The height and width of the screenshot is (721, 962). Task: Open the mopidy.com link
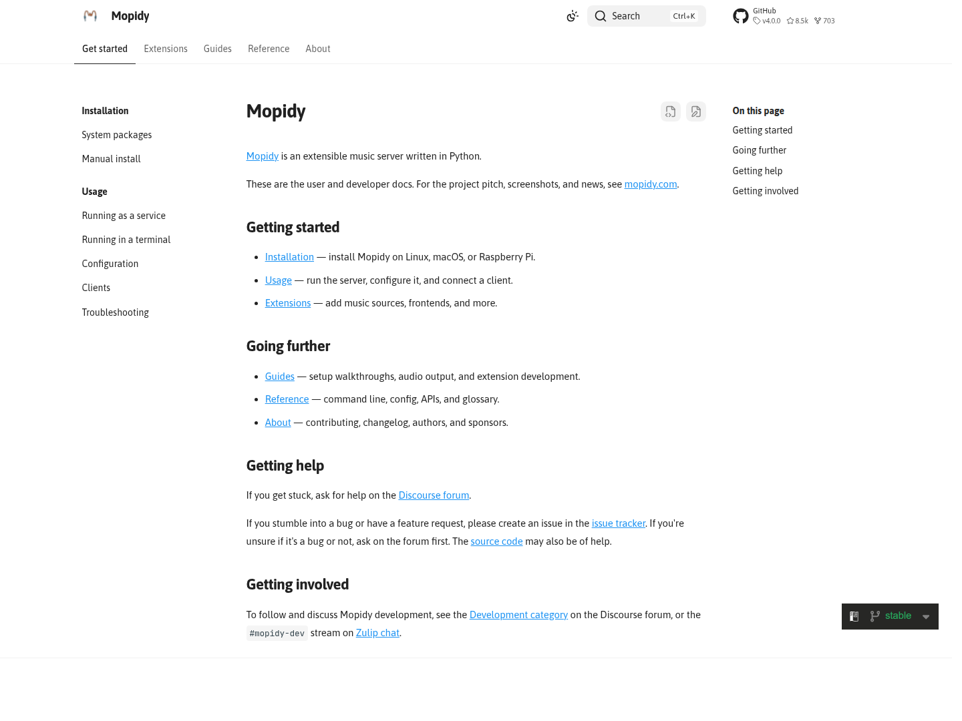coord(651,184)
